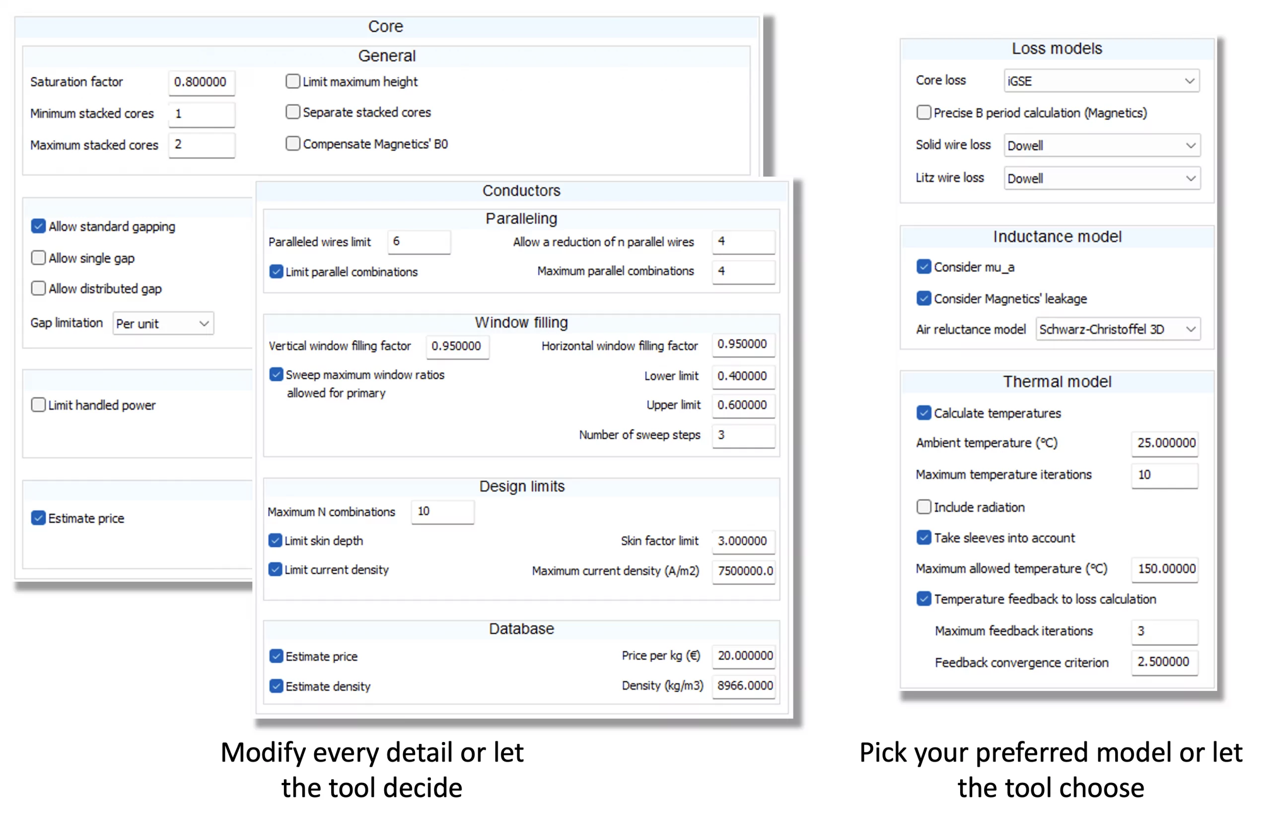Open the Core loss iGSE dropdown
1271x824 pixels.
point(1101,81)
